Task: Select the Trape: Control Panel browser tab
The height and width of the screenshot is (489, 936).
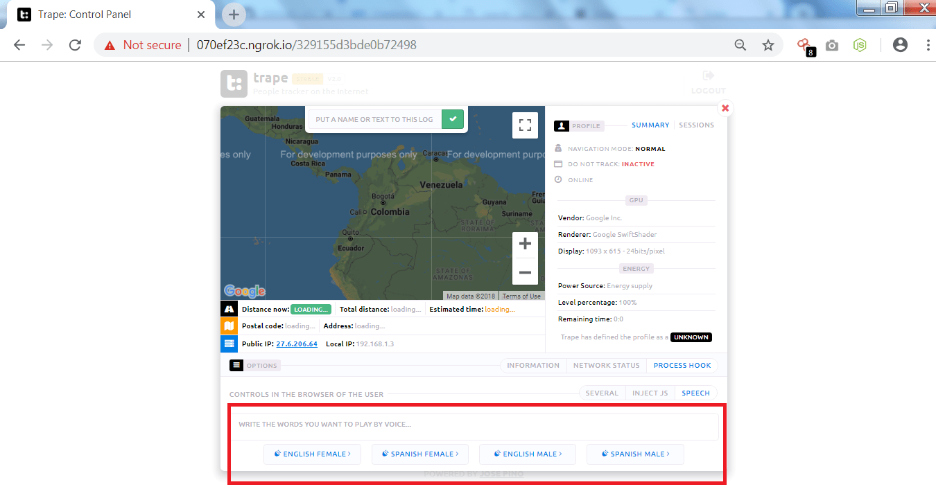Action: pyautogui.click(x=110, y=15)
